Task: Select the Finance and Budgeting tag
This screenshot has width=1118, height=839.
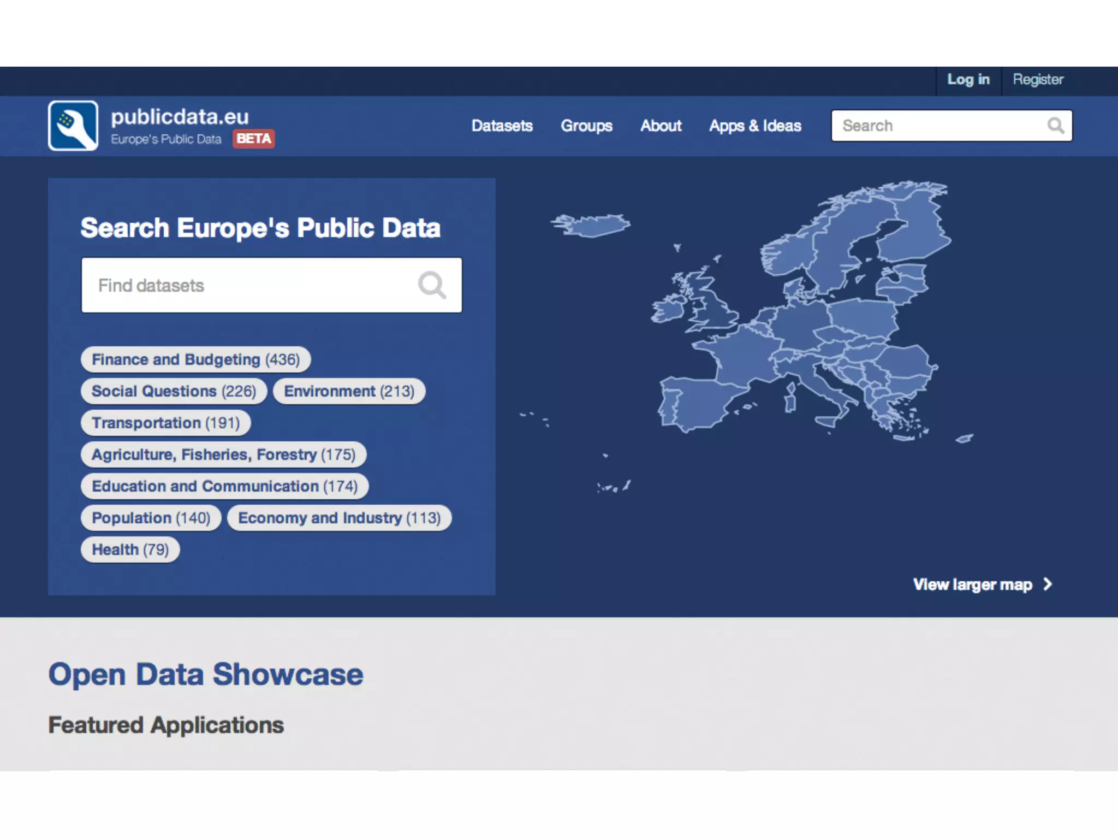Action: (195, 359)
